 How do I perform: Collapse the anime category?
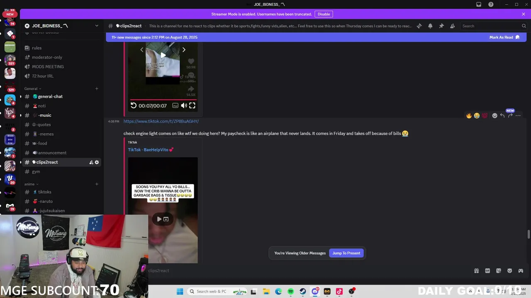click(31, 184)
